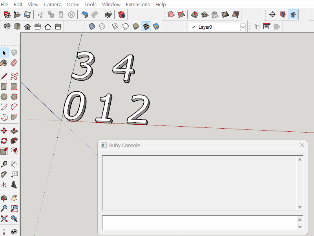Viewport: 314px width, 236px height.
Task: Choose the Freehand drawing tool
Action: click(x=14, y=76)
